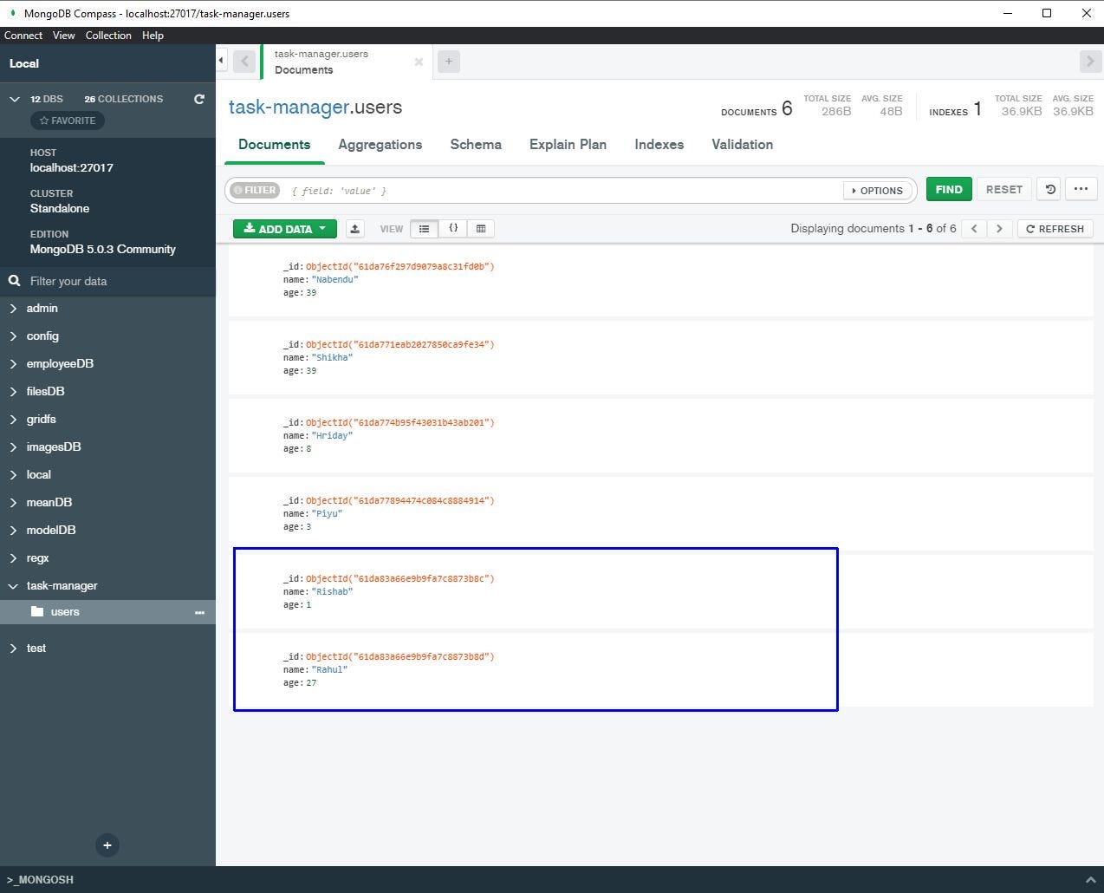
Task: Create a database with the plus button
Action: (107, 845)
